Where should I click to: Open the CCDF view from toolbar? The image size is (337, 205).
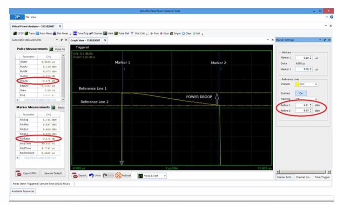pyautogui.click(x=15, y=34)
